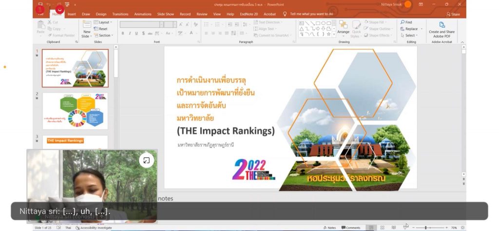Click the Align Left icon
This screenshot has width=499, height=231.
[x=206, y=33]
